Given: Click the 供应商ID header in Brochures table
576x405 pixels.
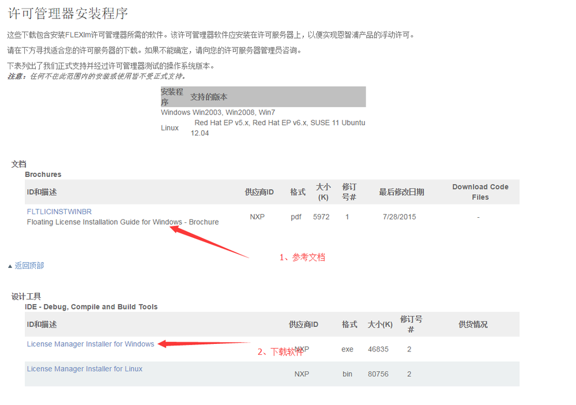Looking at the screenshot, I should 259,192.
